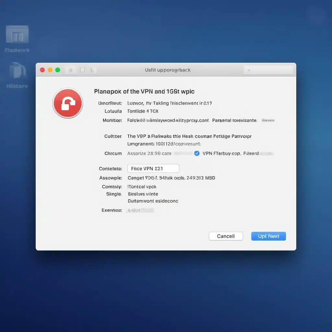
Task: Click the Cancel button
Action: 226,236
